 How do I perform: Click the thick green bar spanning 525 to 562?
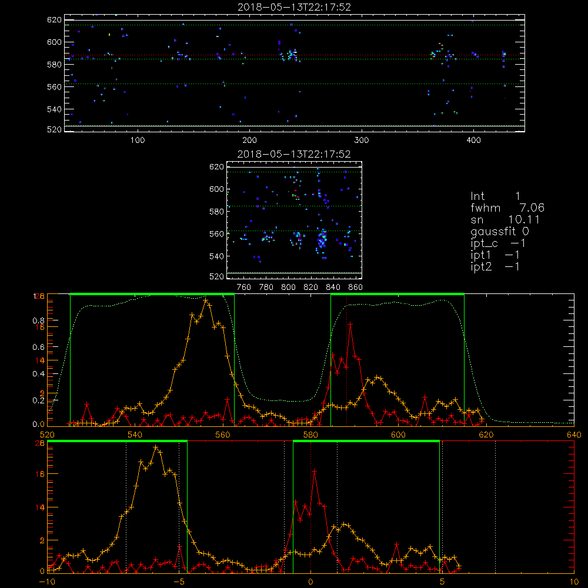(152, 294)
